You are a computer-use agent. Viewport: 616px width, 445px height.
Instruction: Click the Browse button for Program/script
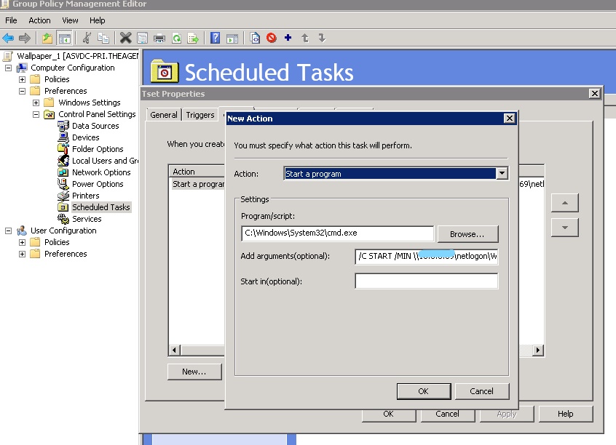(x=467, y=233)
